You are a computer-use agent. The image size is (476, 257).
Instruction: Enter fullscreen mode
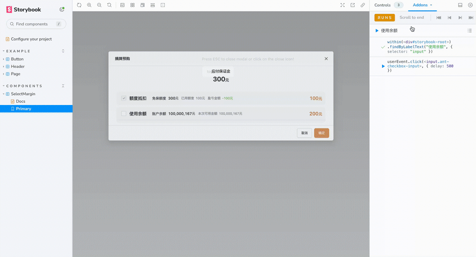pos(343,5)
